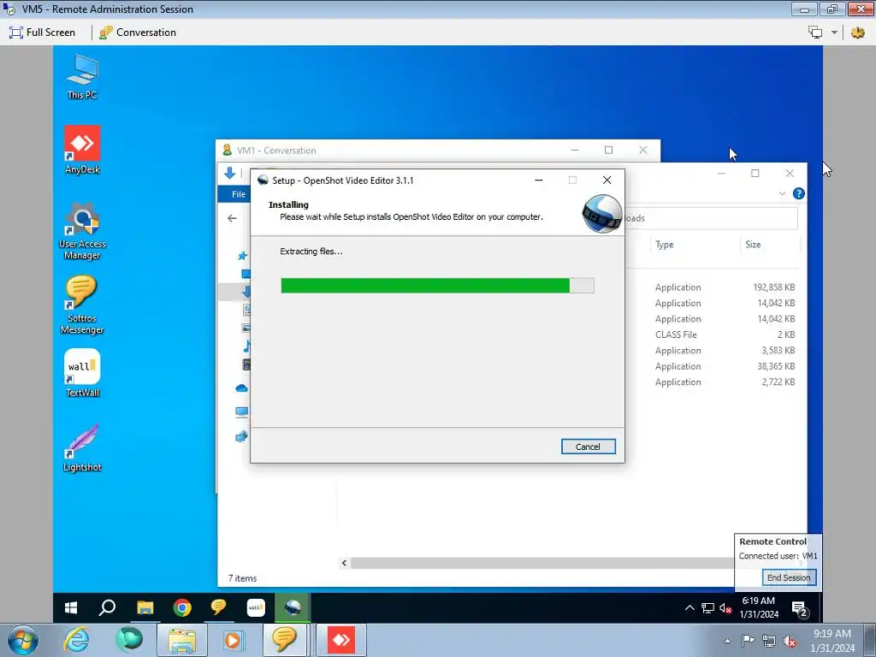Show hidden icons in remote system tray
The width and height of the screenshot is (876, 657).
[690, 608]
